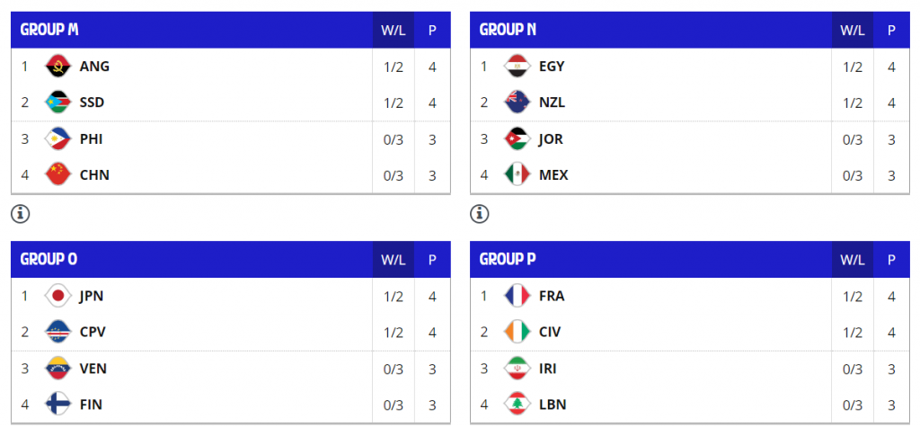The height and width of the screenshot is (427, 920).
Task: Click the Japan flag icon
Action: click(58, 296)
